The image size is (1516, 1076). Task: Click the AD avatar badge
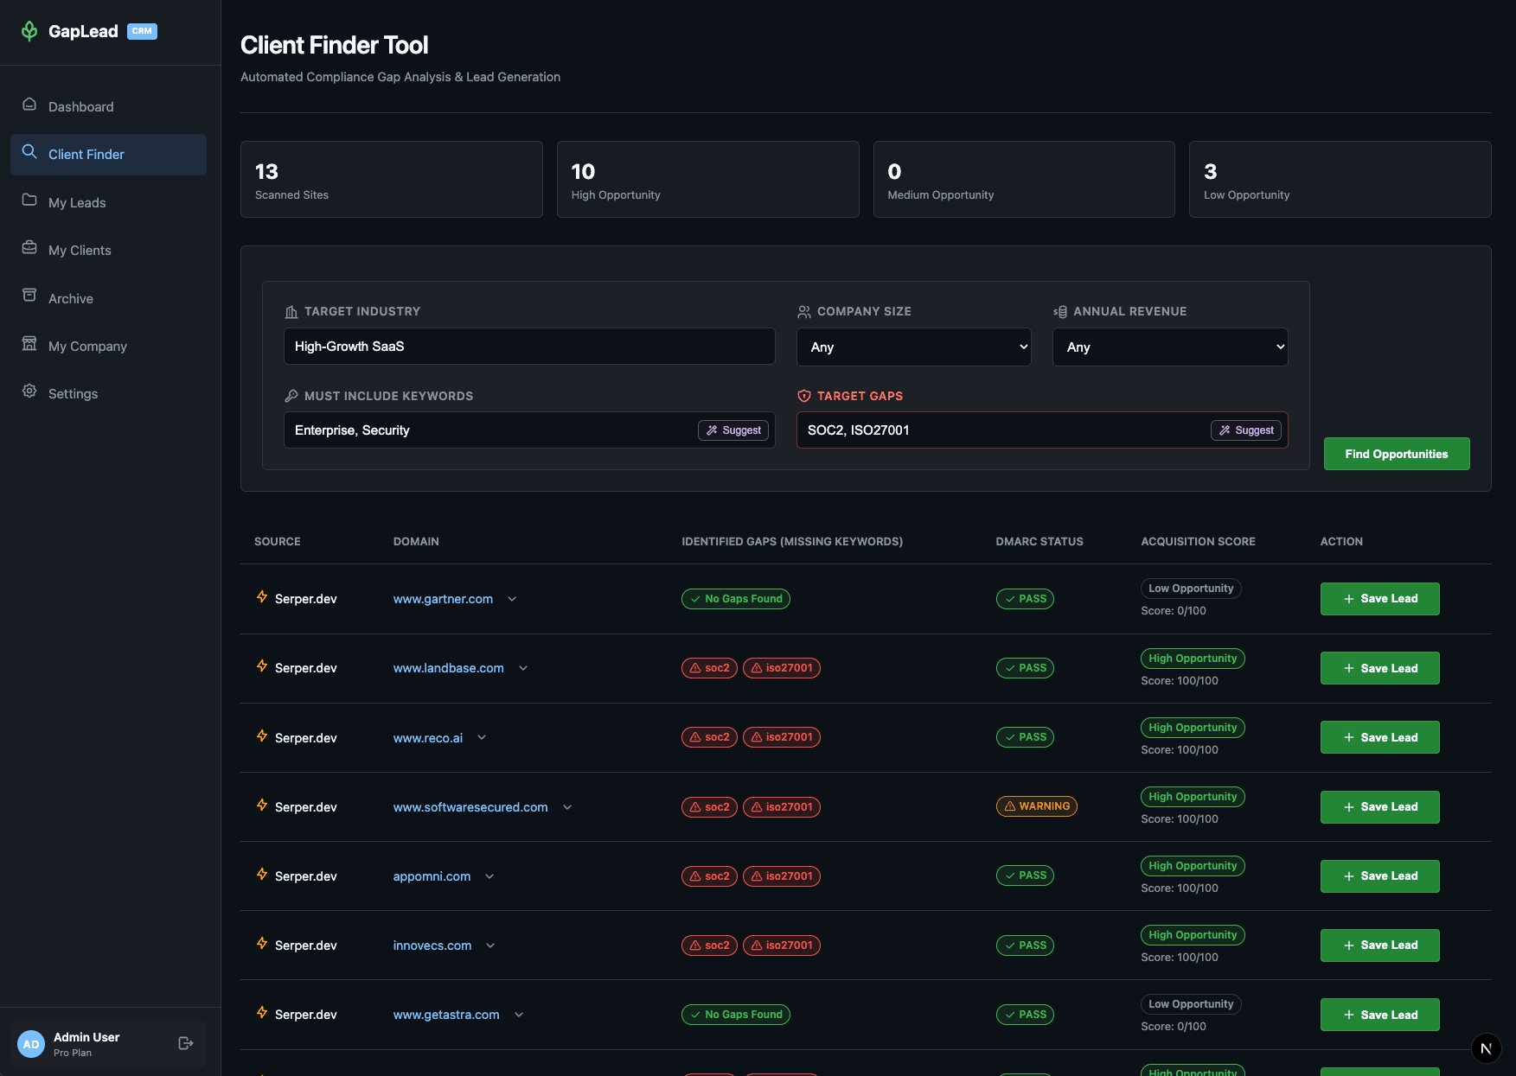tap(30, 1044)
